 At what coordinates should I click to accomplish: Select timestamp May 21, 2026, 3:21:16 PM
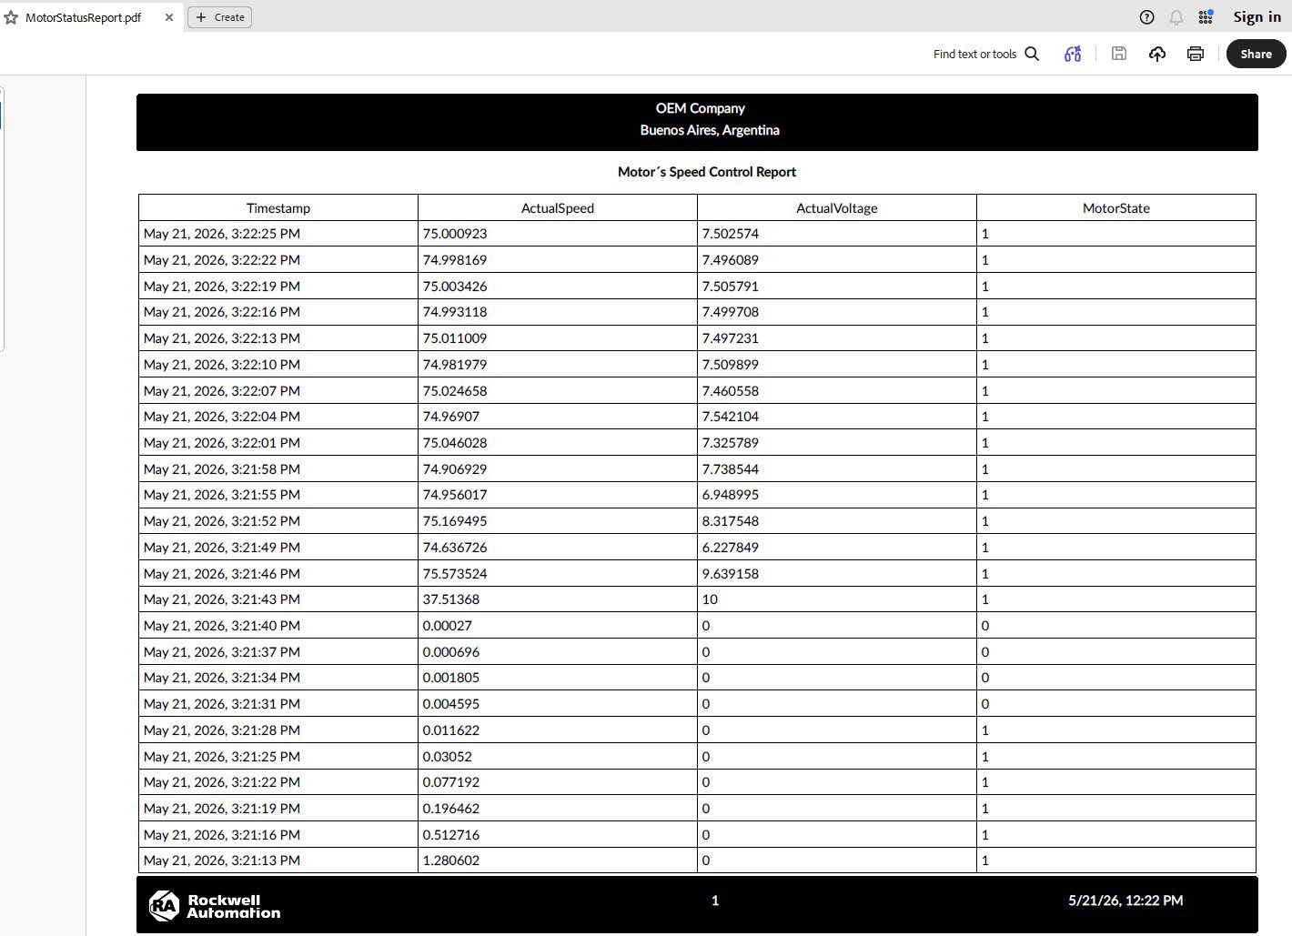coord(222,835)
